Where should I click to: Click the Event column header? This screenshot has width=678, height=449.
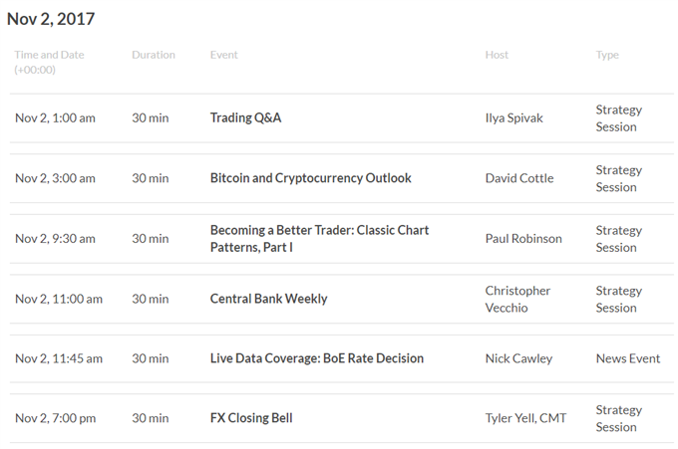click(x=224, y=55)
